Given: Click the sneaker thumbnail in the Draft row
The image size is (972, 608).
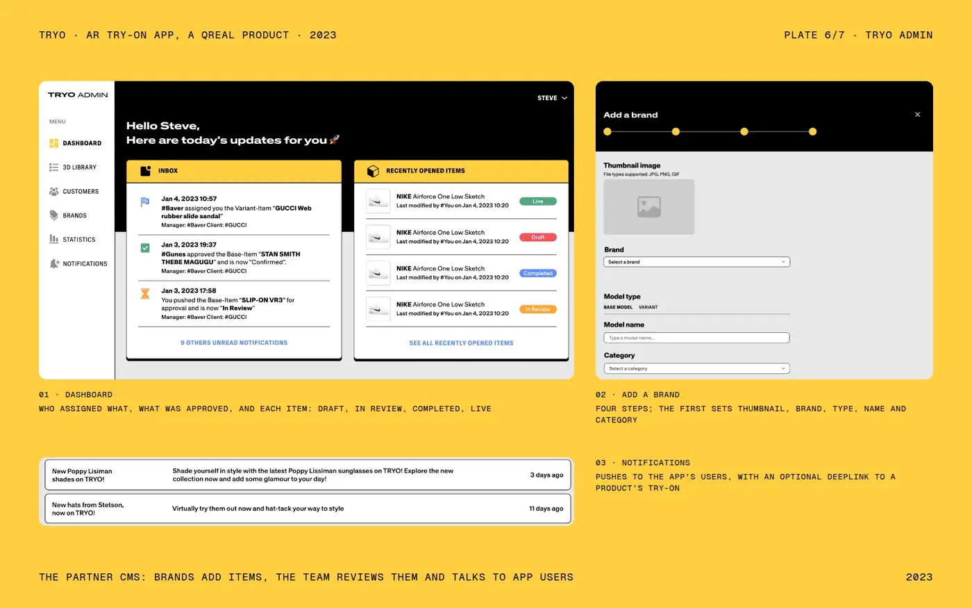Looking at the screenshot, I should tap(378, 237).
